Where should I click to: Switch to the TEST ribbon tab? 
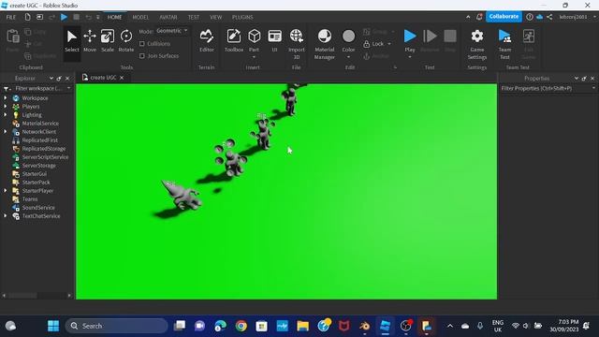[x=194, y=17]
